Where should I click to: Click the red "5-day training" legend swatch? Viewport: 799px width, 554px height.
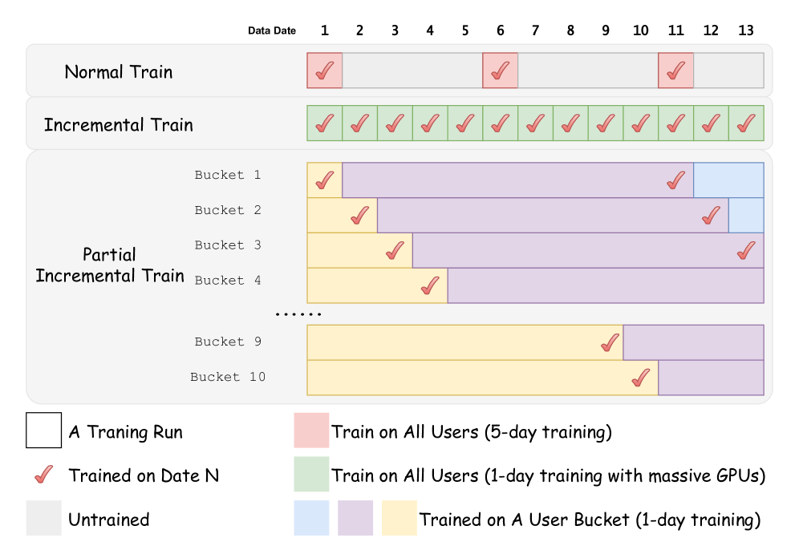coord(311,431)
